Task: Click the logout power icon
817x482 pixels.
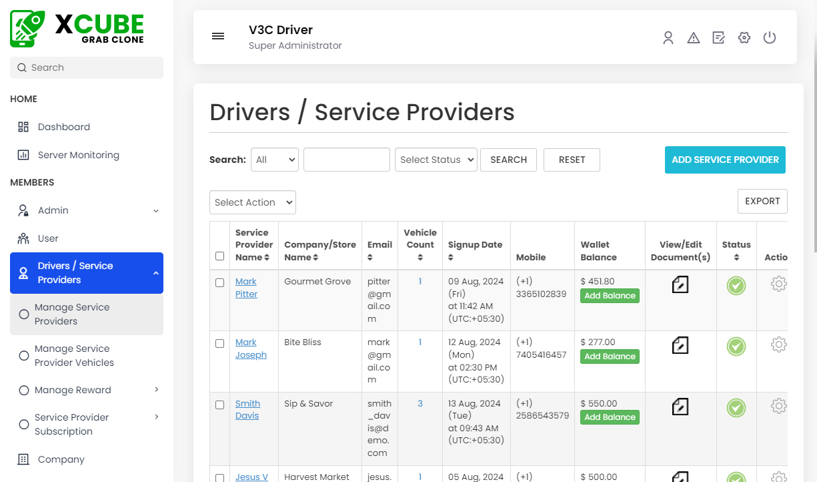Action: (769, 37)
